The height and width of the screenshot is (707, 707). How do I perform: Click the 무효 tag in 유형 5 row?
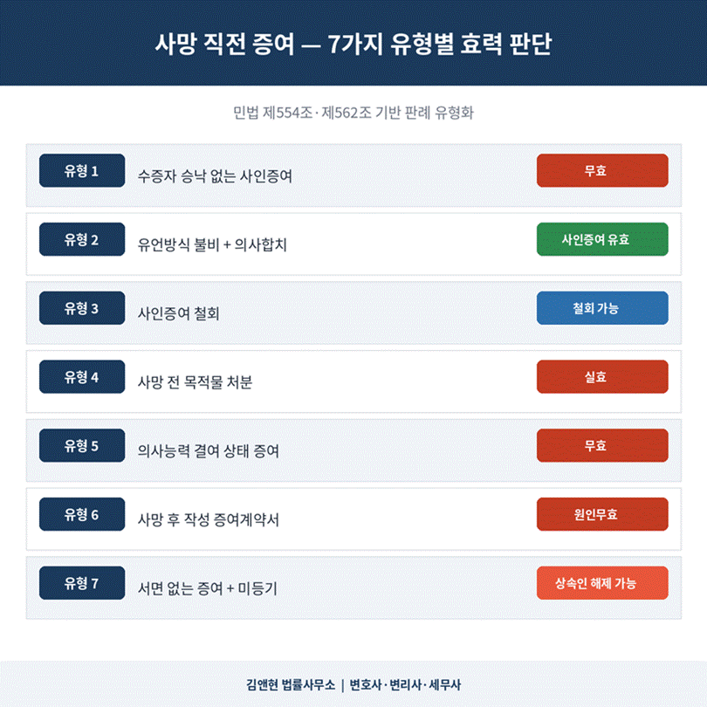tap(602, 446)
